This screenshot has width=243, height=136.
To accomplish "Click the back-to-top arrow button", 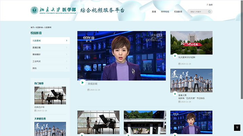I will pyautogui.click(x=237, y=128).
